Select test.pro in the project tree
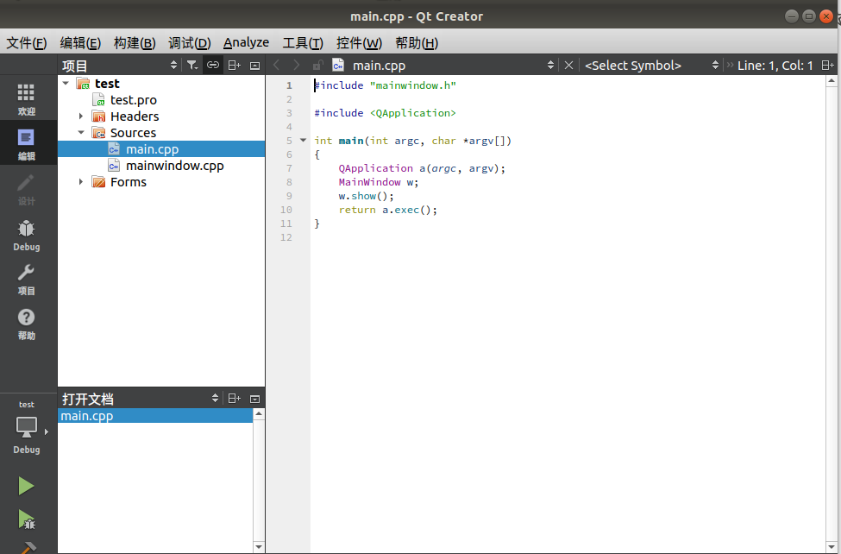 pyautogui.click(x=133, y=100)
